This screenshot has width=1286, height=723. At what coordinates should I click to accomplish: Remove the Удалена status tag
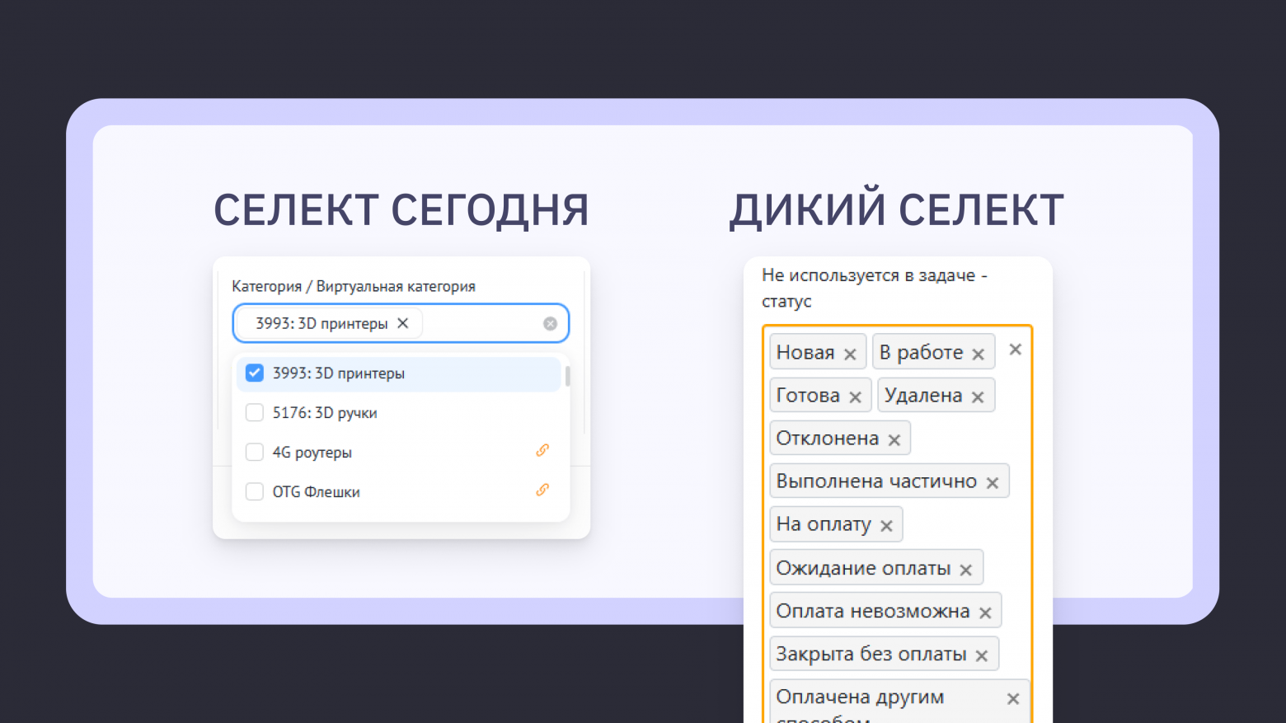978,396
